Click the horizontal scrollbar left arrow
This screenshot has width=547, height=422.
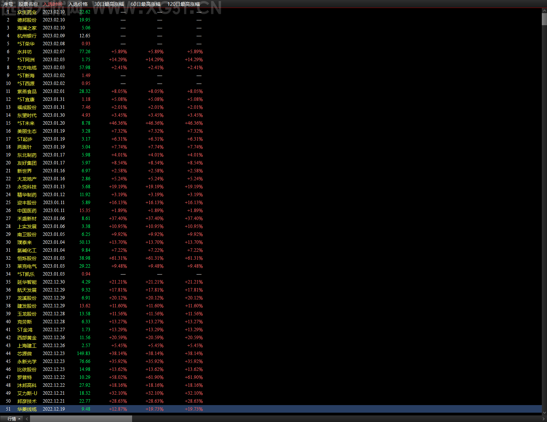click(x=27, y=419)
